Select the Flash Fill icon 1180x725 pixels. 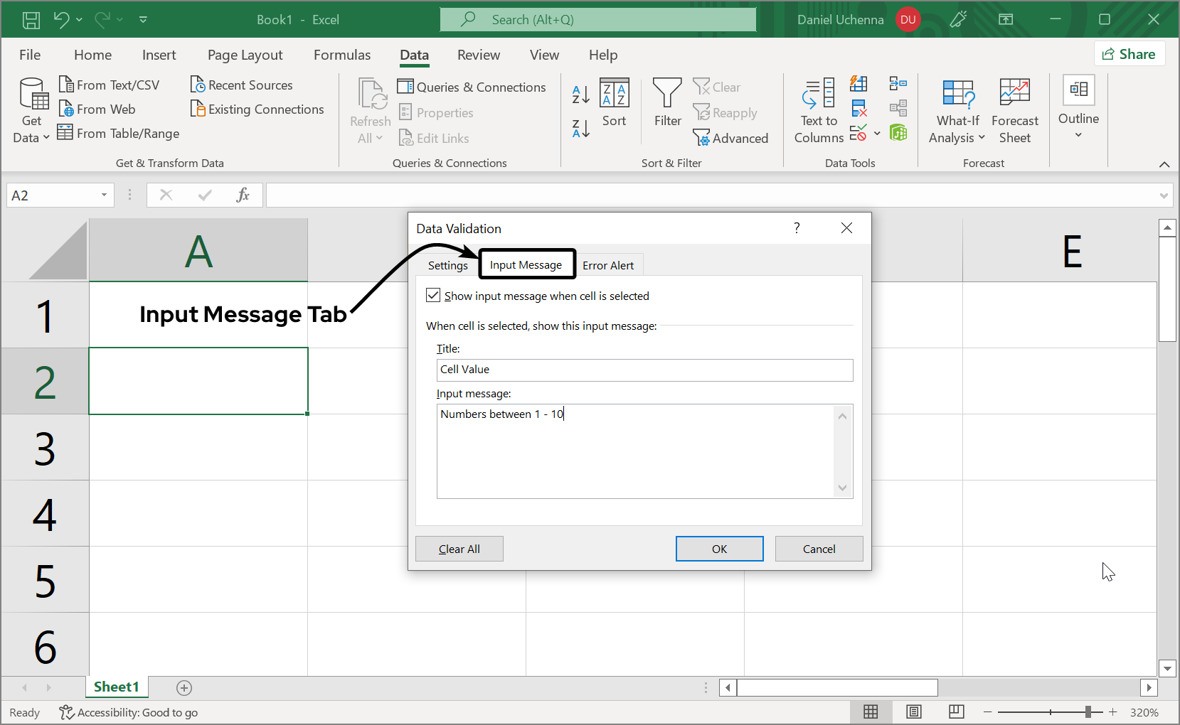point(859,83)
